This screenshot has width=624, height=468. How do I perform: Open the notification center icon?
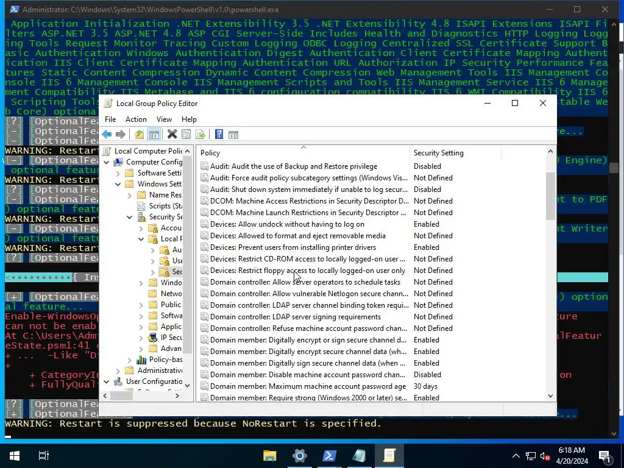click(x=605, y=456)
